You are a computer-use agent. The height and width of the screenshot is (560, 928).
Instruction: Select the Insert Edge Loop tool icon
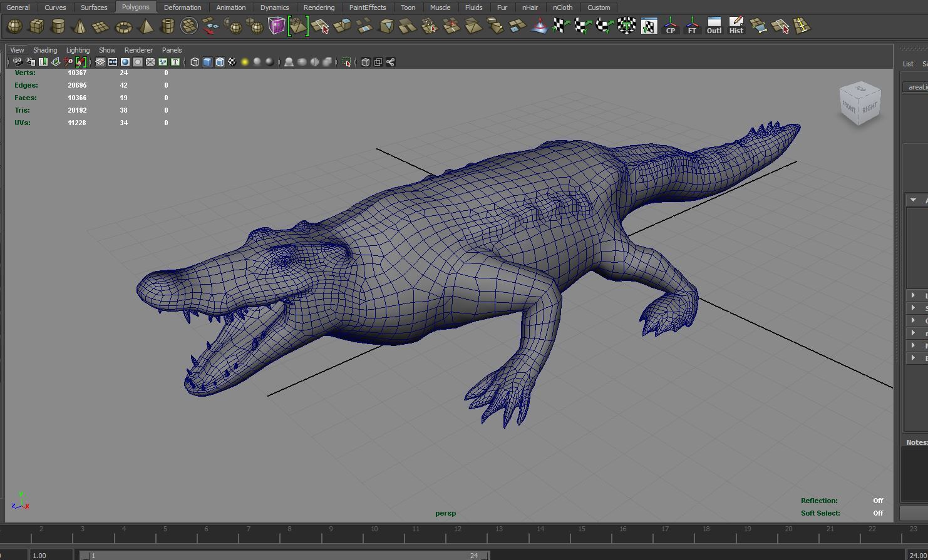click(802, 26)
